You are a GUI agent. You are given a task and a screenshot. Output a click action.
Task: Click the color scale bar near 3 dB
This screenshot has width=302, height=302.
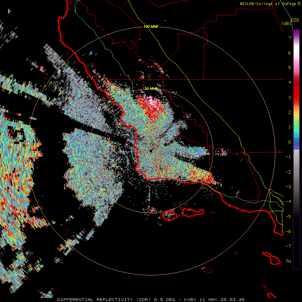pyautogui.click(x=296, y=97)
